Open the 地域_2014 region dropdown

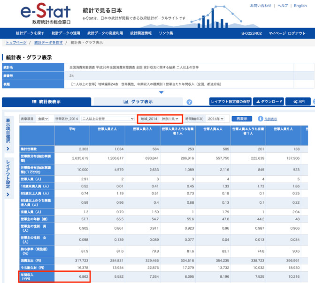click(x=170, y=119)
